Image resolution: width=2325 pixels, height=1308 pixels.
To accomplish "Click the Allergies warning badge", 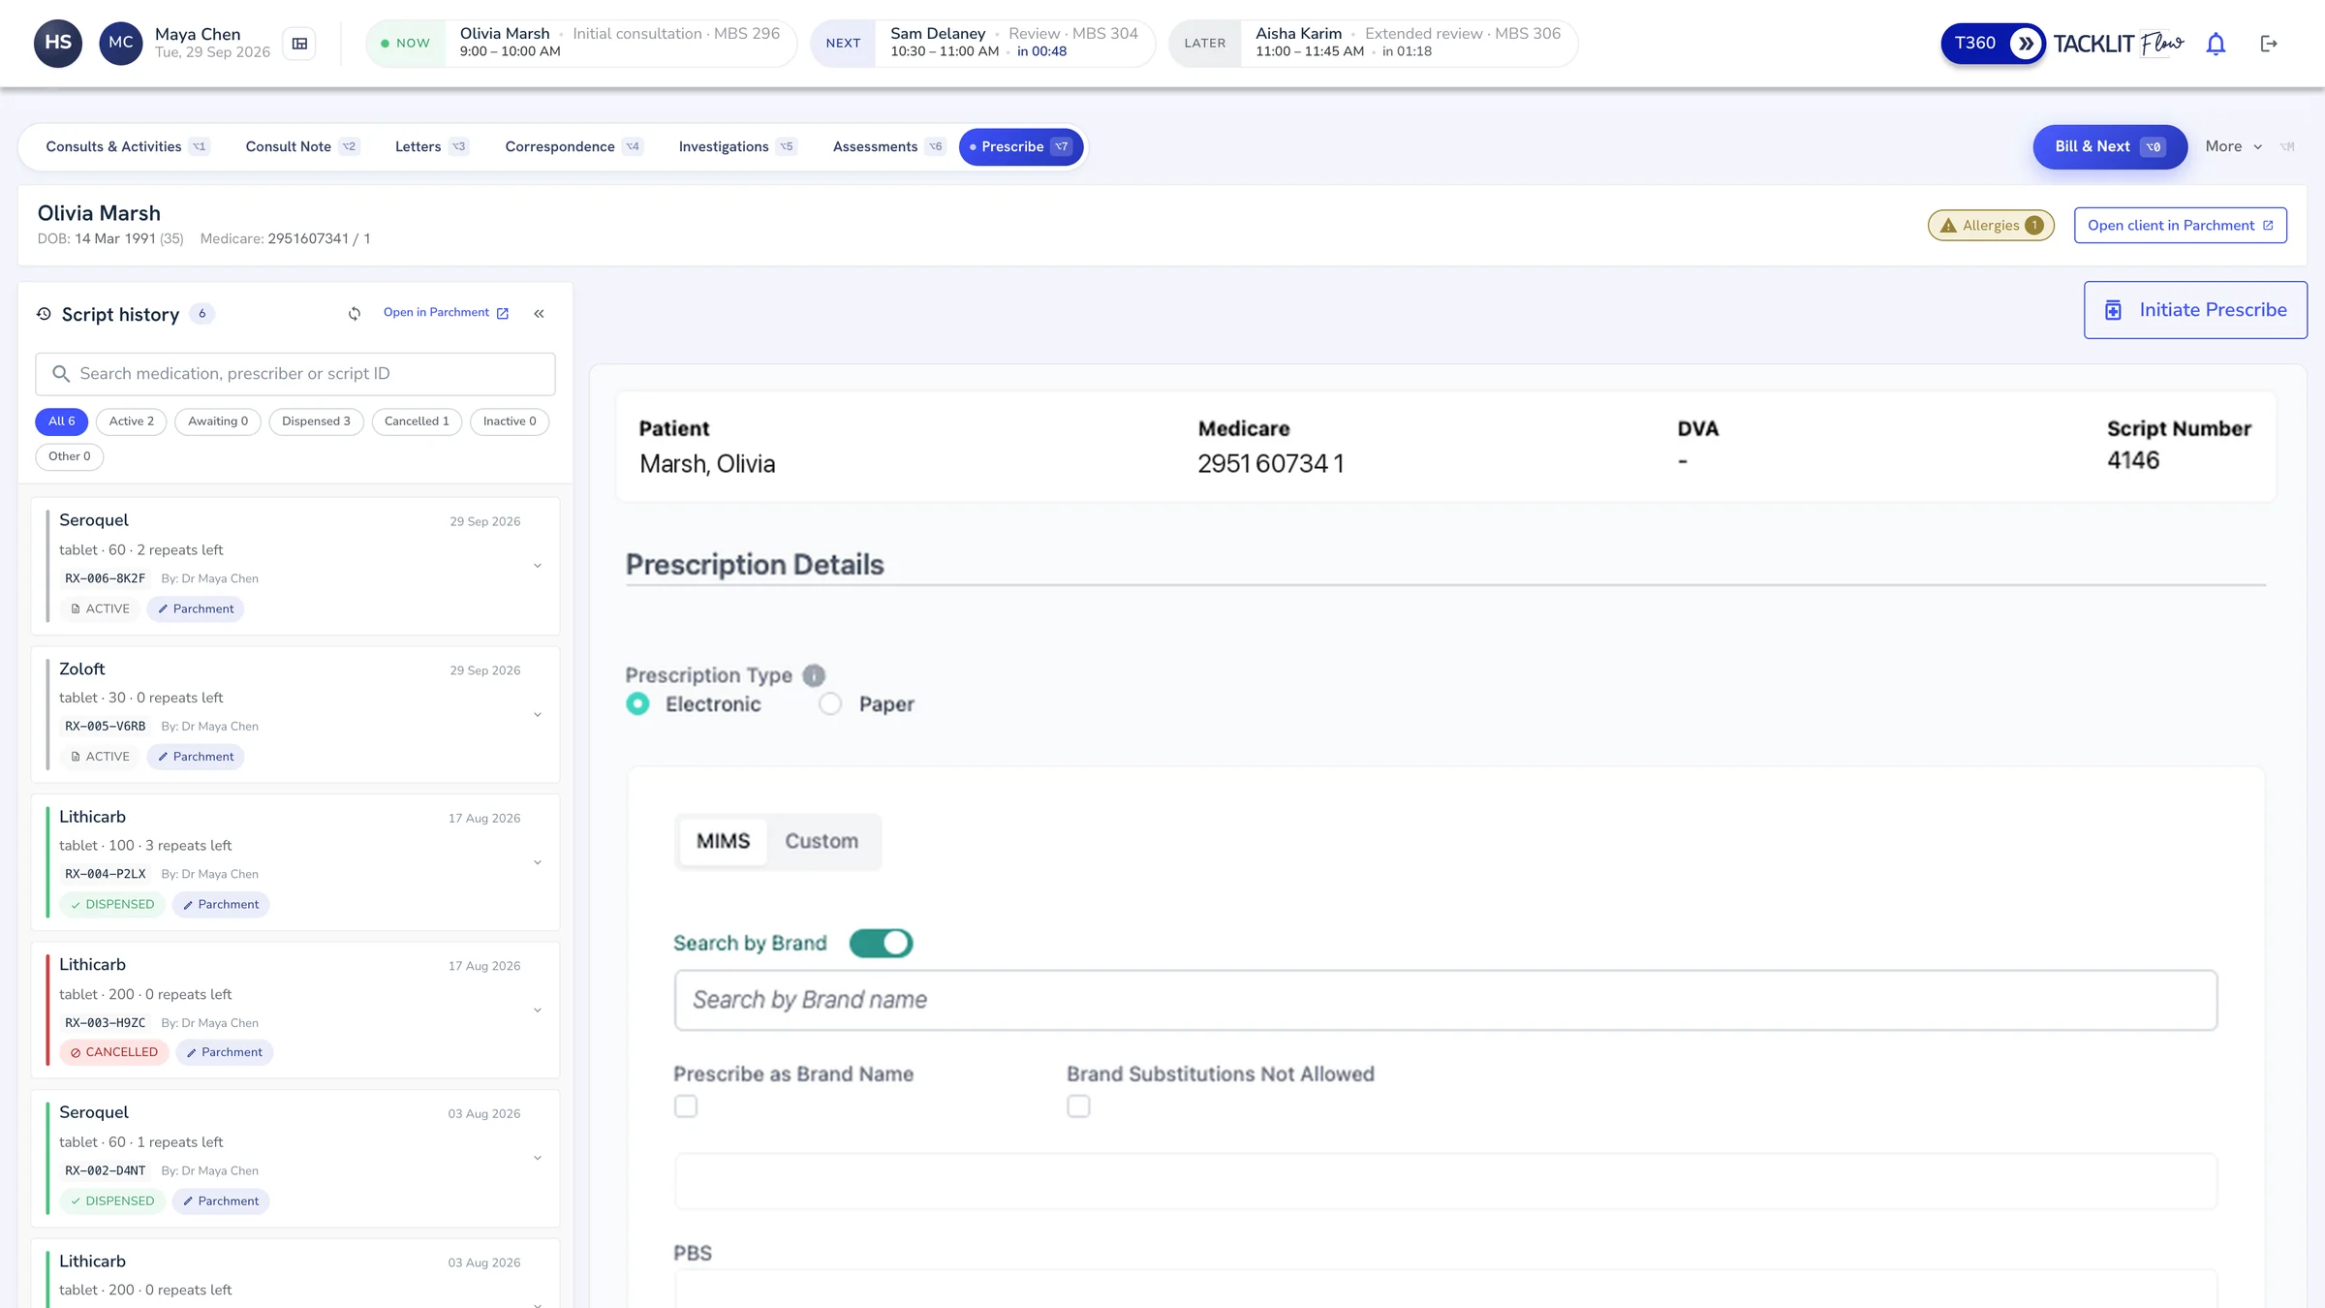I will (x=1991, y=226).
